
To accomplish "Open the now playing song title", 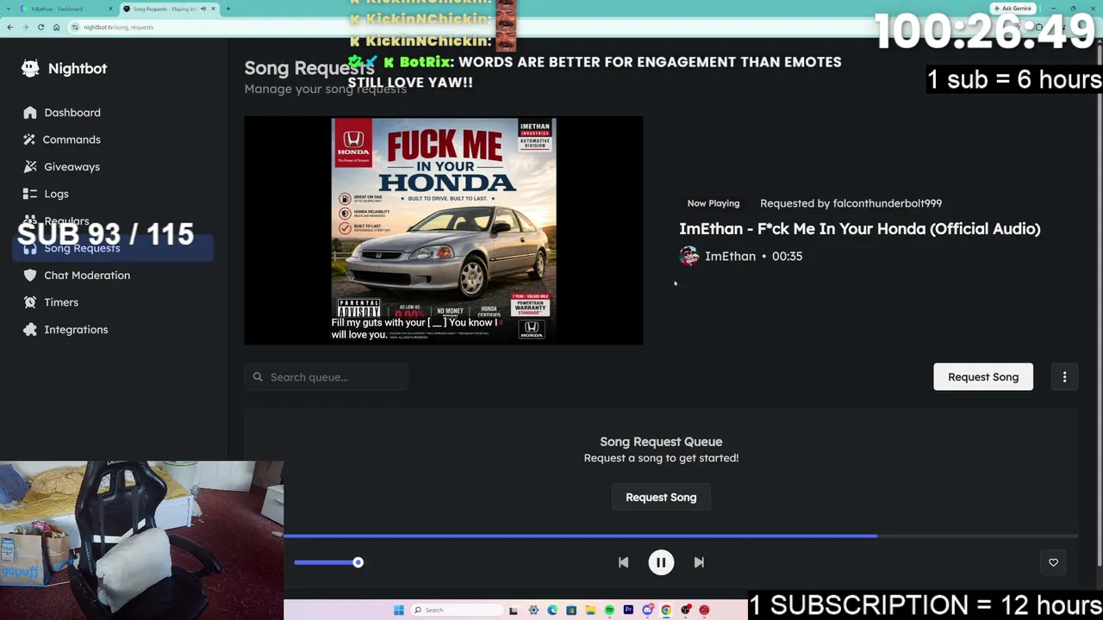I will tap(860, 229).
